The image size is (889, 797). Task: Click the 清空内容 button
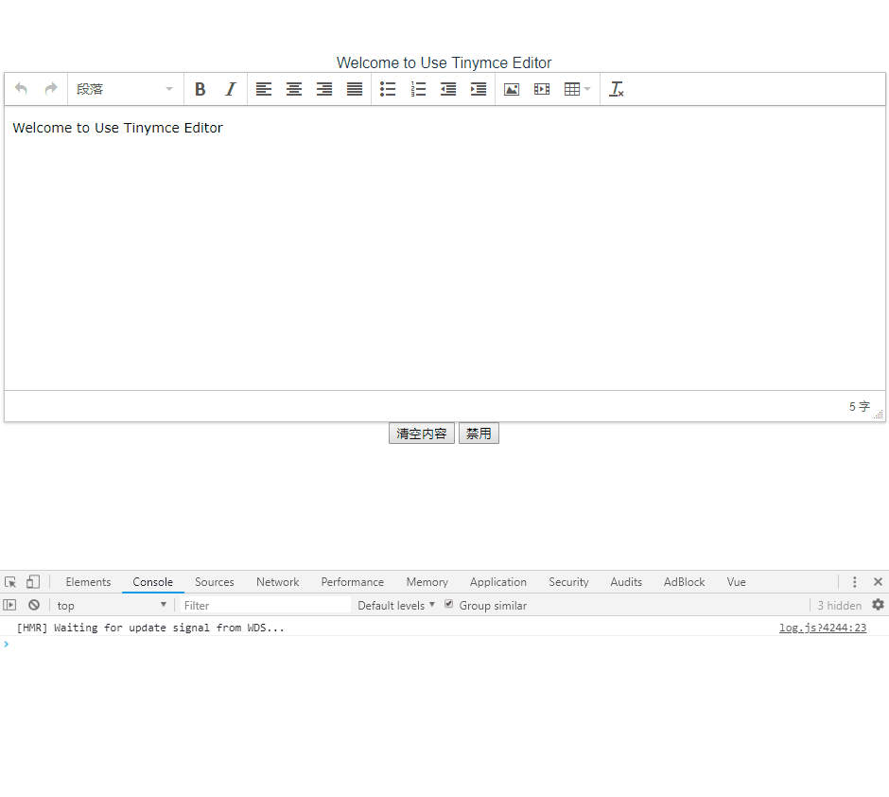pyautogui.click(x=421, y=434)
